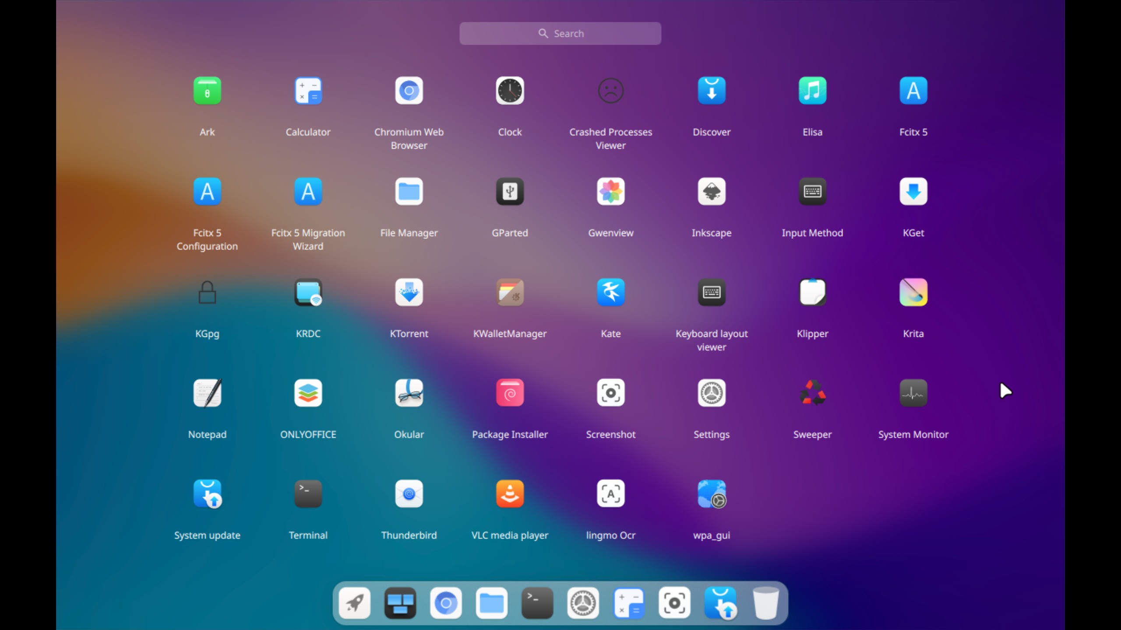
Task: Launch Okular document viewer
Action: (x=409, y=393)
